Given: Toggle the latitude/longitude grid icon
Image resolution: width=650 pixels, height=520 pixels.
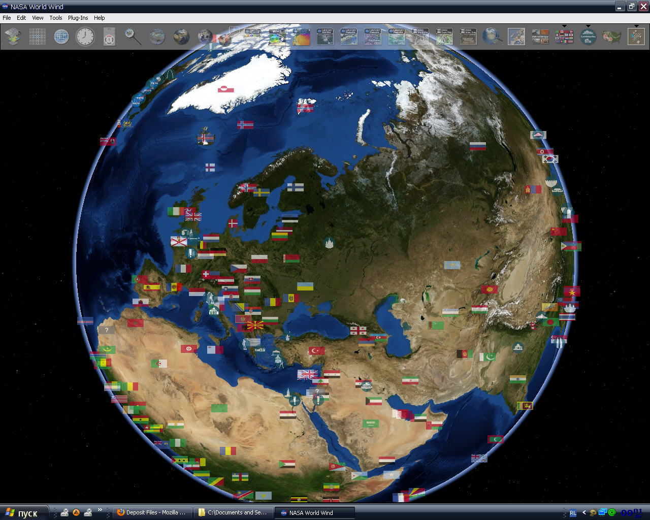Looking at the screenshot, I should pos(38,37).
